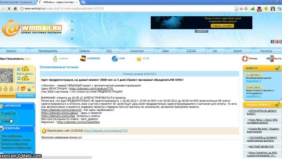This screenshot has height=159, width=282.
Task: Click the black shield extension icon
Action: tap(273, 8)
